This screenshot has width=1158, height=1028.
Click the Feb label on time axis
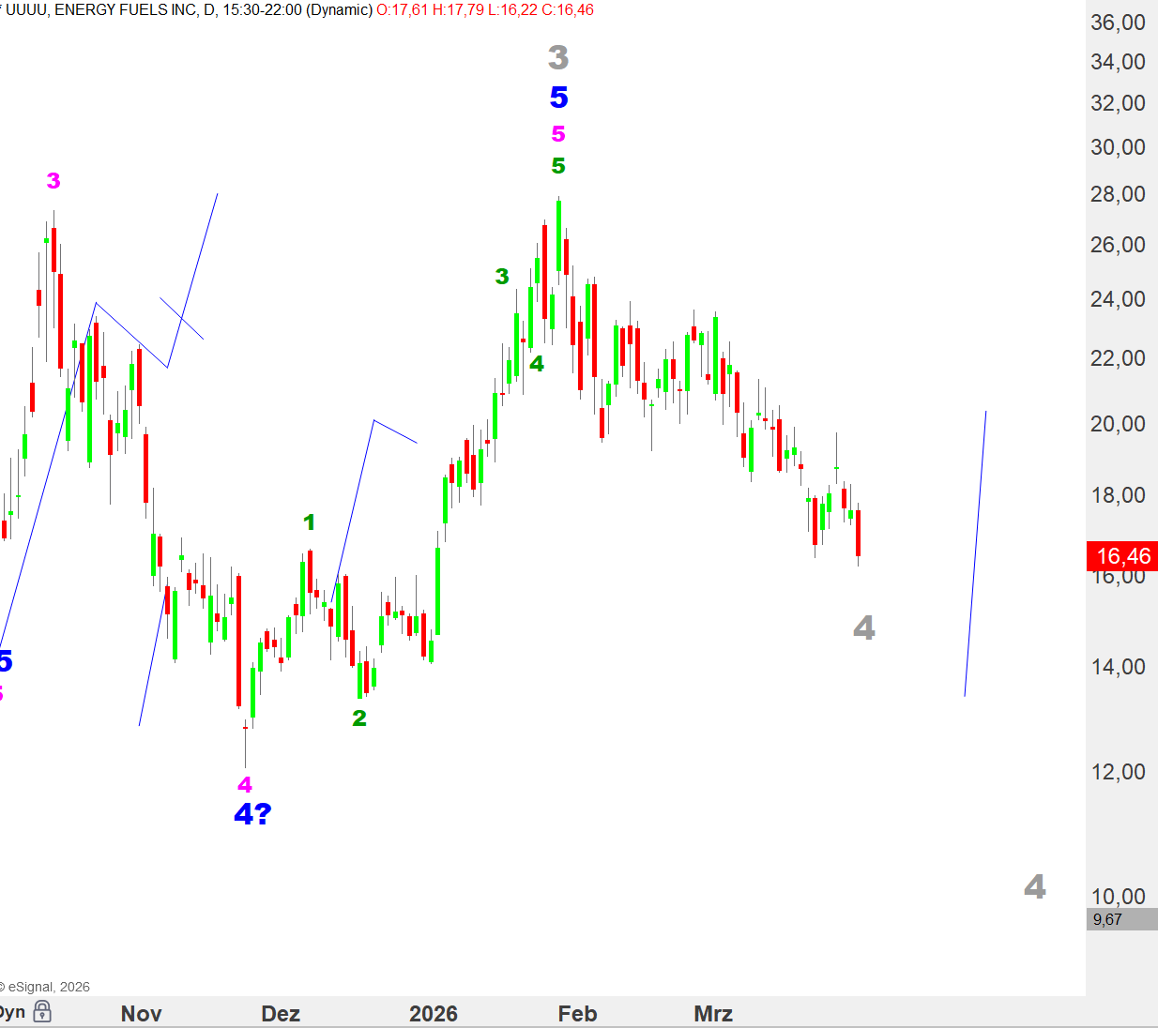pyautogui.click(x=577, y=1013)
